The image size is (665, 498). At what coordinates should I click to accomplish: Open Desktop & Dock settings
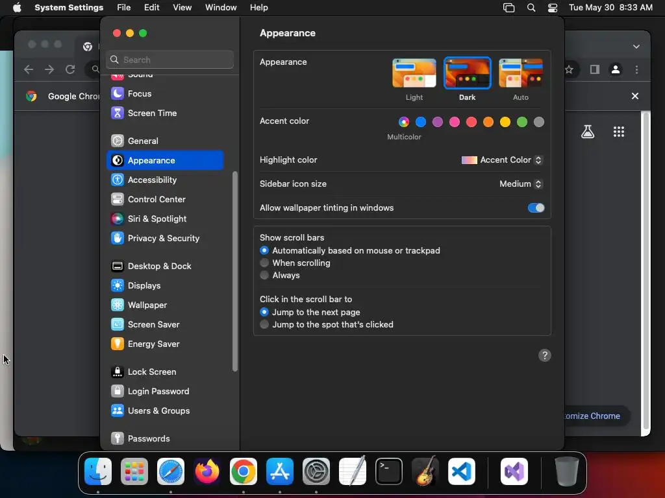click(165, 267)
